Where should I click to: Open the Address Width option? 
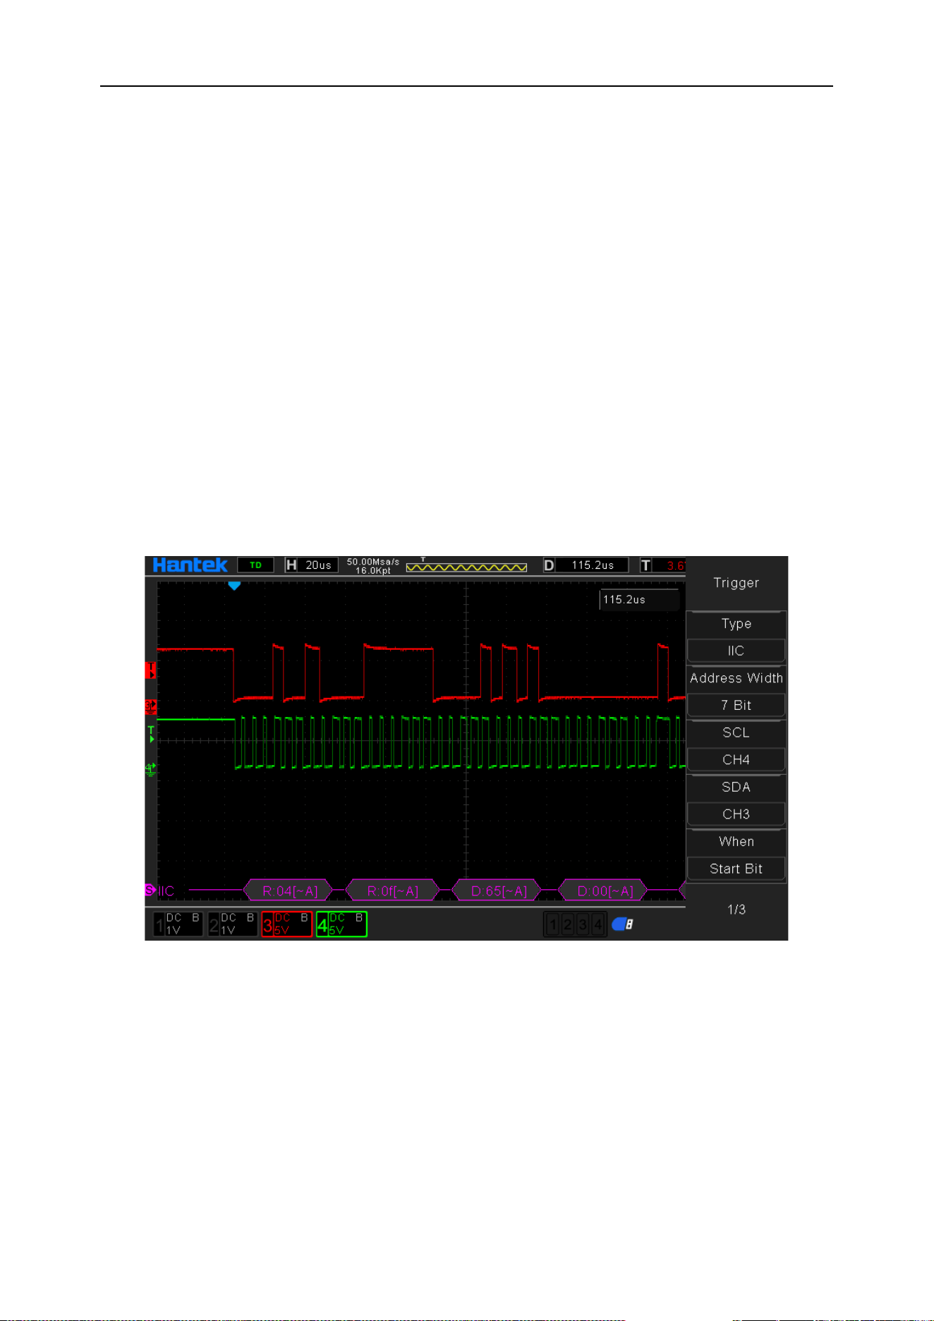point(736,678)
